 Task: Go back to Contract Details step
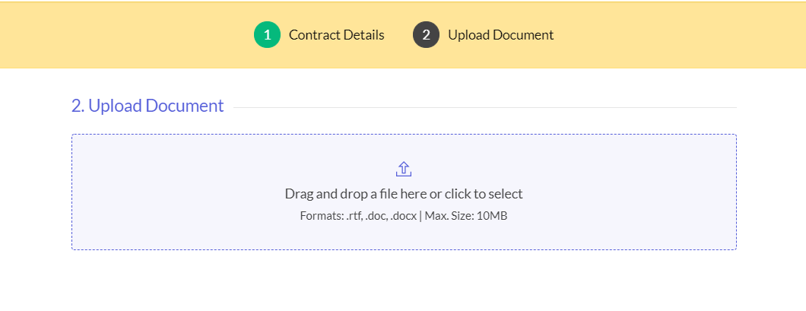tap(336, 35)
